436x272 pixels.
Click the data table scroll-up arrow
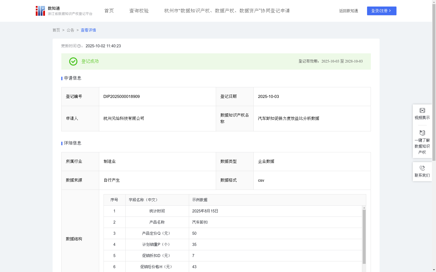(364, 208)
